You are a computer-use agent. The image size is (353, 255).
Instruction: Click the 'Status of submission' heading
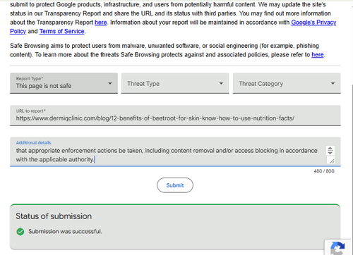click(x=54, y=216)
